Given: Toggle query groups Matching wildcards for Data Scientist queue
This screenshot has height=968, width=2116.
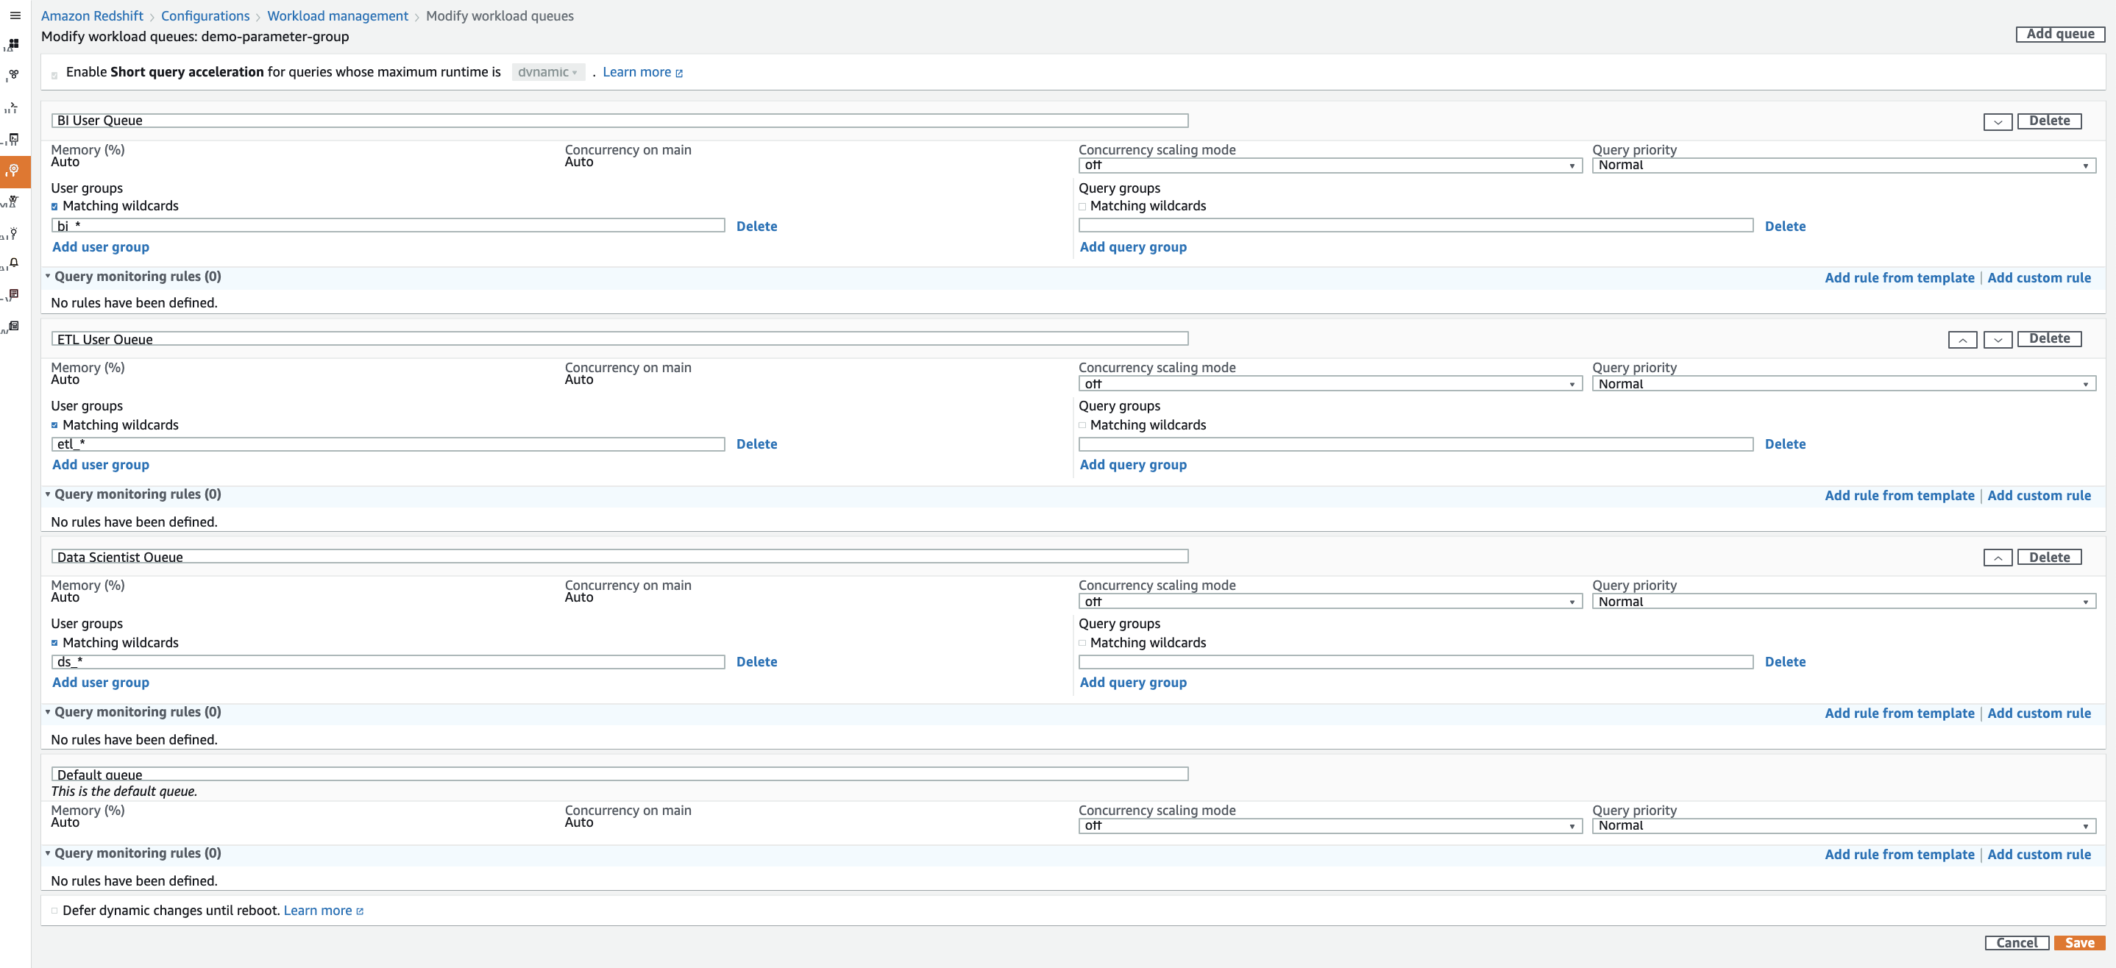Looking at the screenshot, I should [x=1082, y=643].
